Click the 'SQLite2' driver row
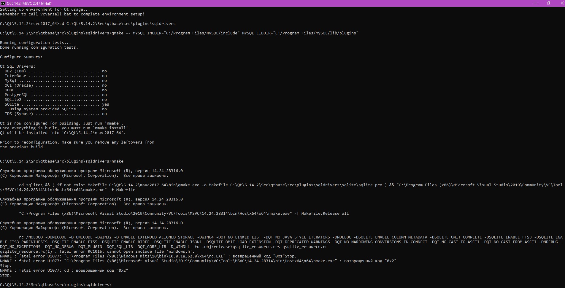565x288 pixels. pyautogui.click(x=56, y=100)
